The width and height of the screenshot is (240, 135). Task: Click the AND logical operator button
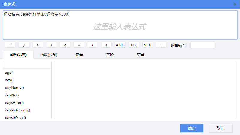pyautogui.click(x=120, y=45)
